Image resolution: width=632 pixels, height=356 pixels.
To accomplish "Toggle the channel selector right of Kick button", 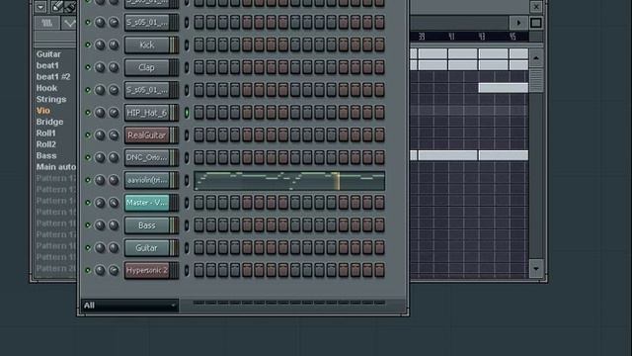I will (187, 44).
